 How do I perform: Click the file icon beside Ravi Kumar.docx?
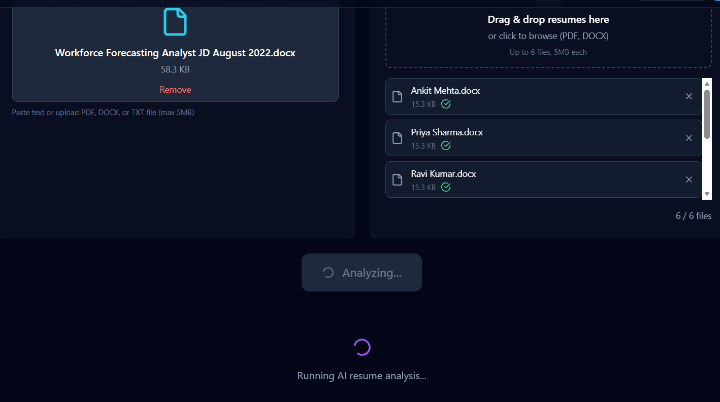398,179
